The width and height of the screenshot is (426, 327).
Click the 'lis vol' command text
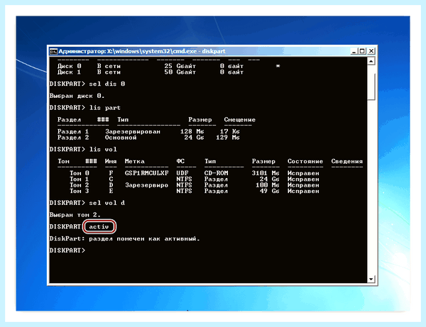(x=103, y=150)
